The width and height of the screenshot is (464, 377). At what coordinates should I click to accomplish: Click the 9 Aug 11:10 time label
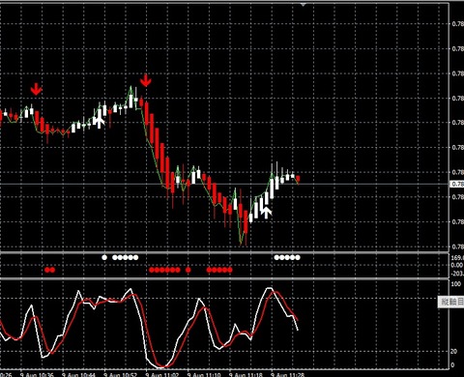pos(204,375)
